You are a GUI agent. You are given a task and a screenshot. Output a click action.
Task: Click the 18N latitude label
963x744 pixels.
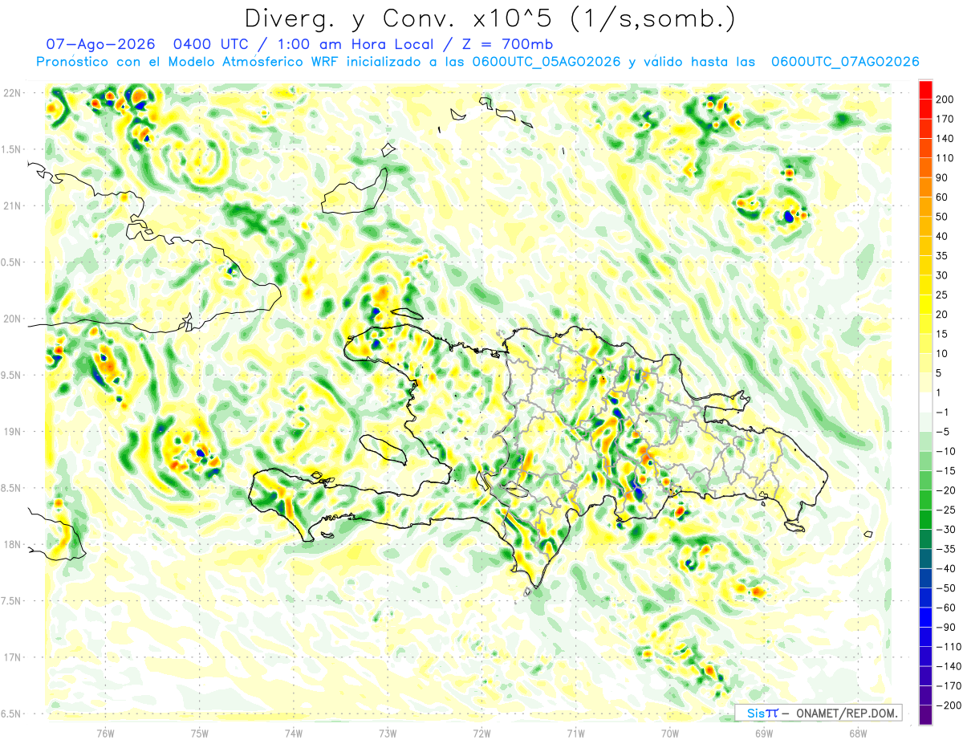13,544
